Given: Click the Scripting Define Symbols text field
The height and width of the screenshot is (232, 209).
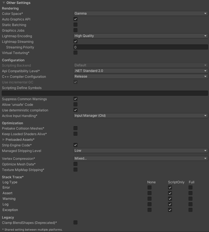Looking at the screenshot, I should tap(105, 93).
